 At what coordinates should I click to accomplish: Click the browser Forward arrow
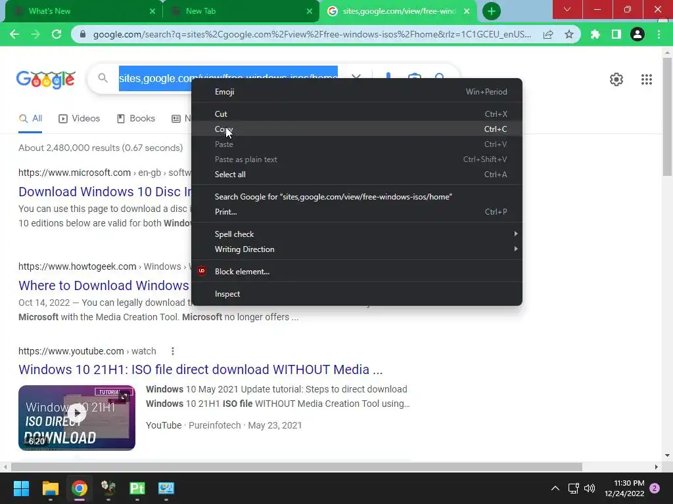coord(35,34)
